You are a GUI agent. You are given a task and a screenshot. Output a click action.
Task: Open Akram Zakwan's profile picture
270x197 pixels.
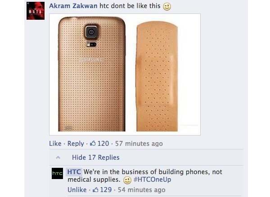pos(36,11)
